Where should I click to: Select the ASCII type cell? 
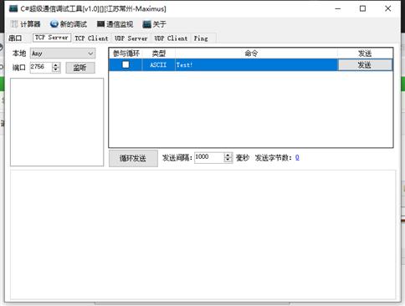[x=158, y=65]
